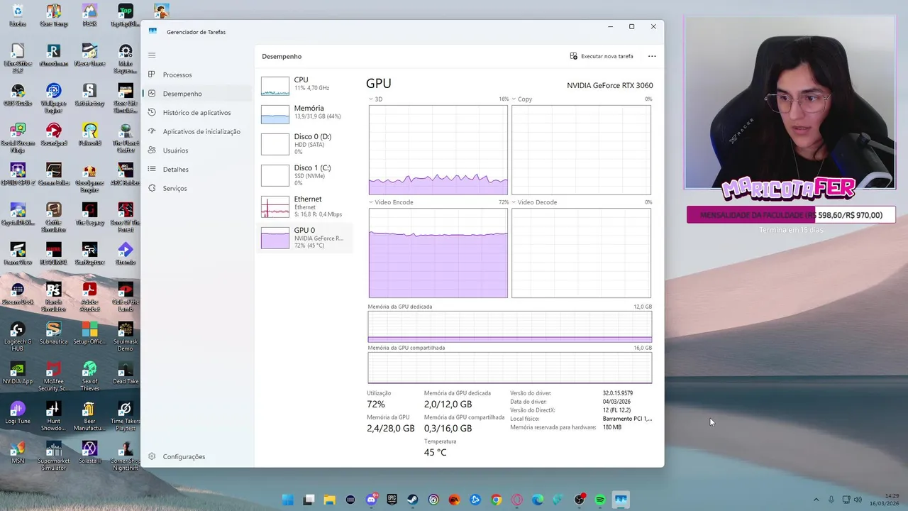Show hidden system tray icons
Screen dimensions: 908x511
(816, 500)
